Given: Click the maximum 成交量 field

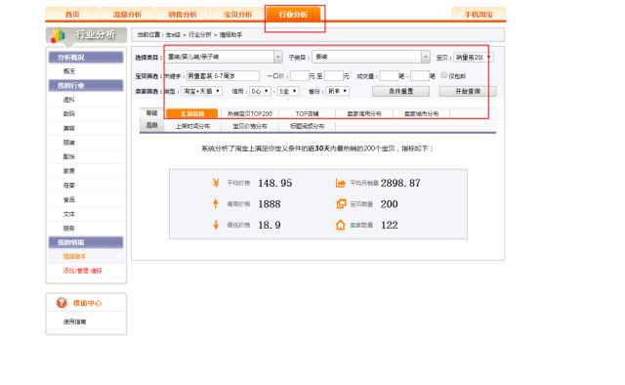Looking at the screenshot, I should (420, 76).
